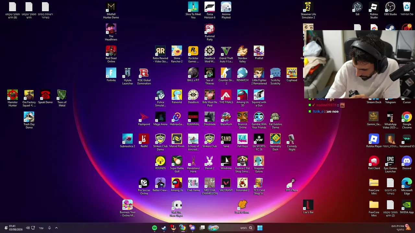Select the Aniimo Playtest icon

click(x=226, y=10)
